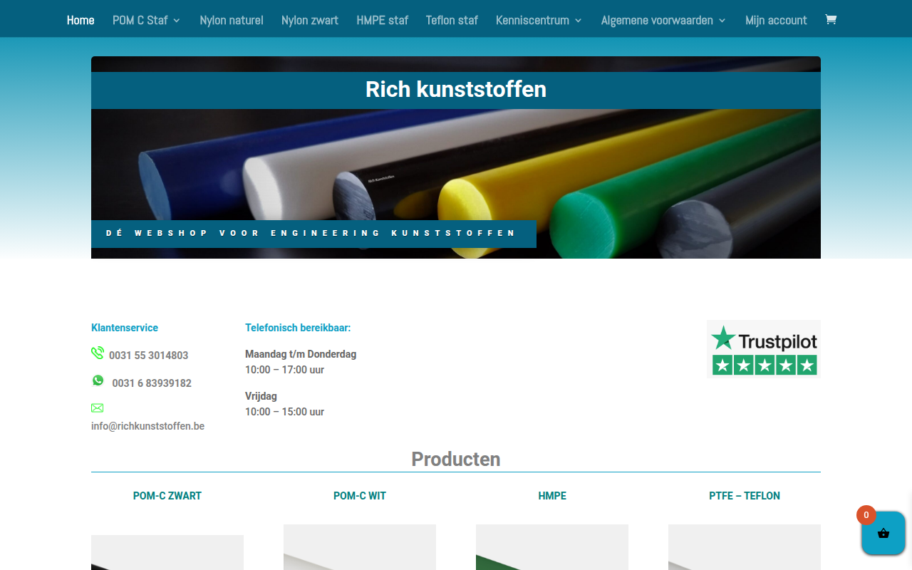Click the green phone icon beside 0031 55 3014803
912x570 pixels.
(98, 353)
